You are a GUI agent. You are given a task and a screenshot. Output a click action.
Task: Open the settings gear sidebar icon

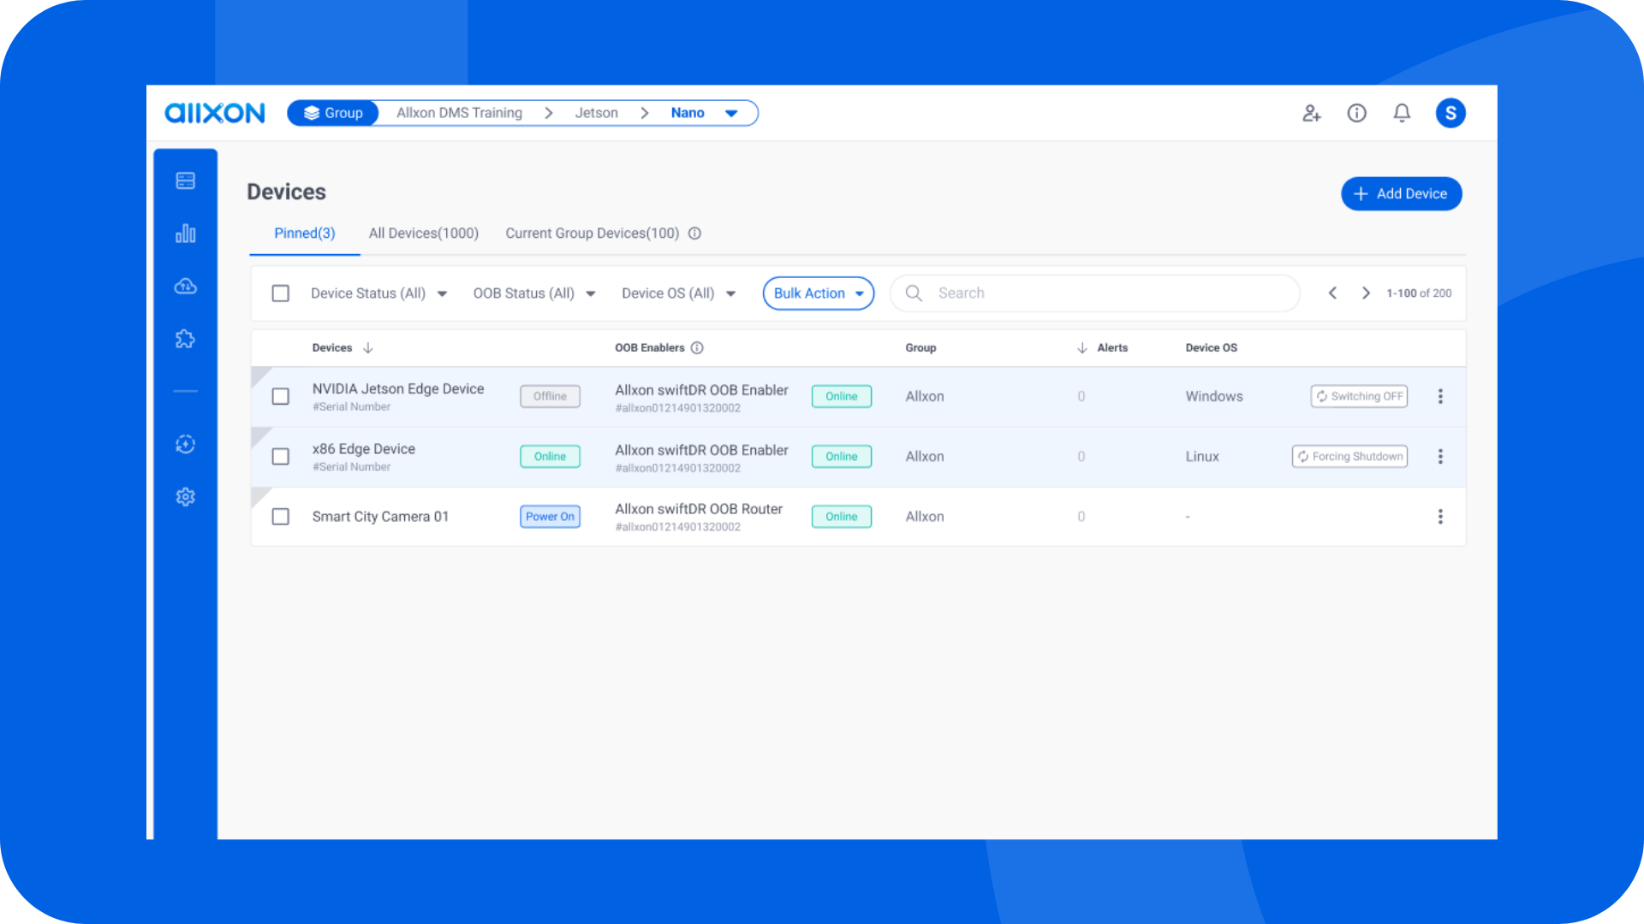point(186,497)
